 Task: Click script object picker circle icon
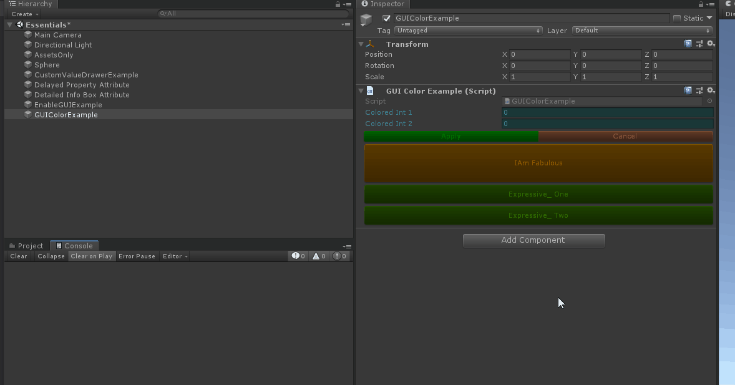click(x=709, y=101)
